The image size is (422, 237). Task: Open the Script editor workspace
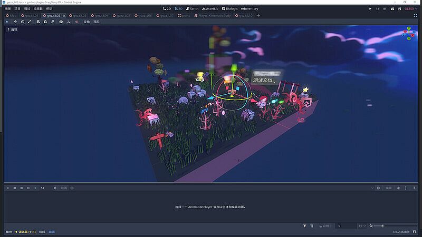192,8
